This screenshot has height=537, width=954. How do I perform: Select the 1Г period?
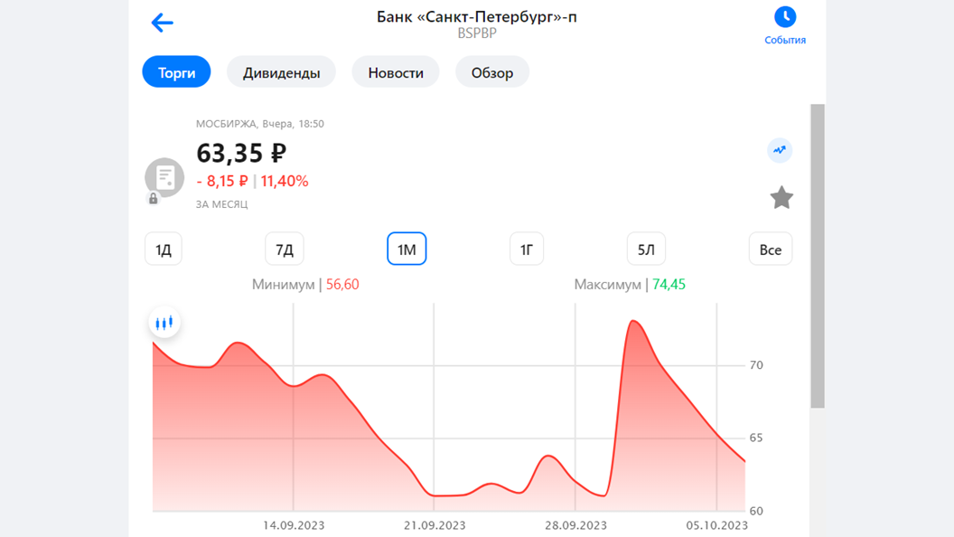point(527,249)
